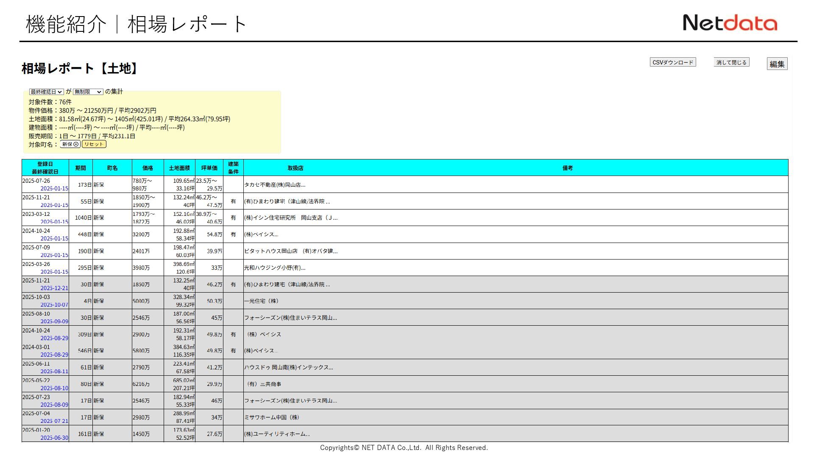Open the 2025-06-30 date link
This screenshot has height=458, width=814.
54,438
